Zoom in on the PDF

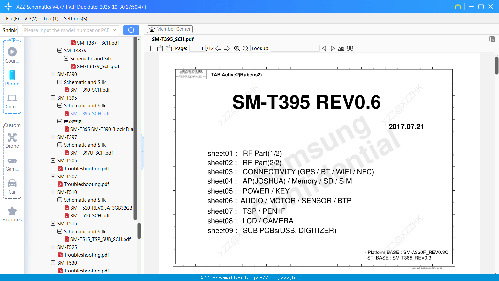(x=237, y=48)
